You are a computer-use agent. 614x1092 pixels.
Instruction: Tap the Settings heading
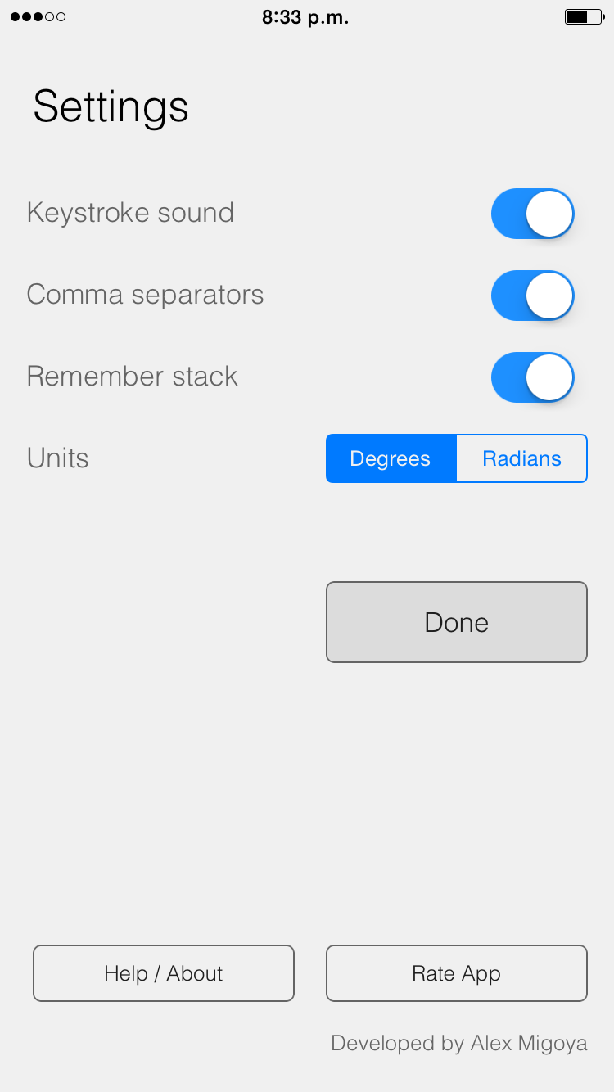tap(111, 106)
